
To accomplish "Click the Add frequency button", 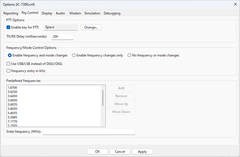I will 121,88.
